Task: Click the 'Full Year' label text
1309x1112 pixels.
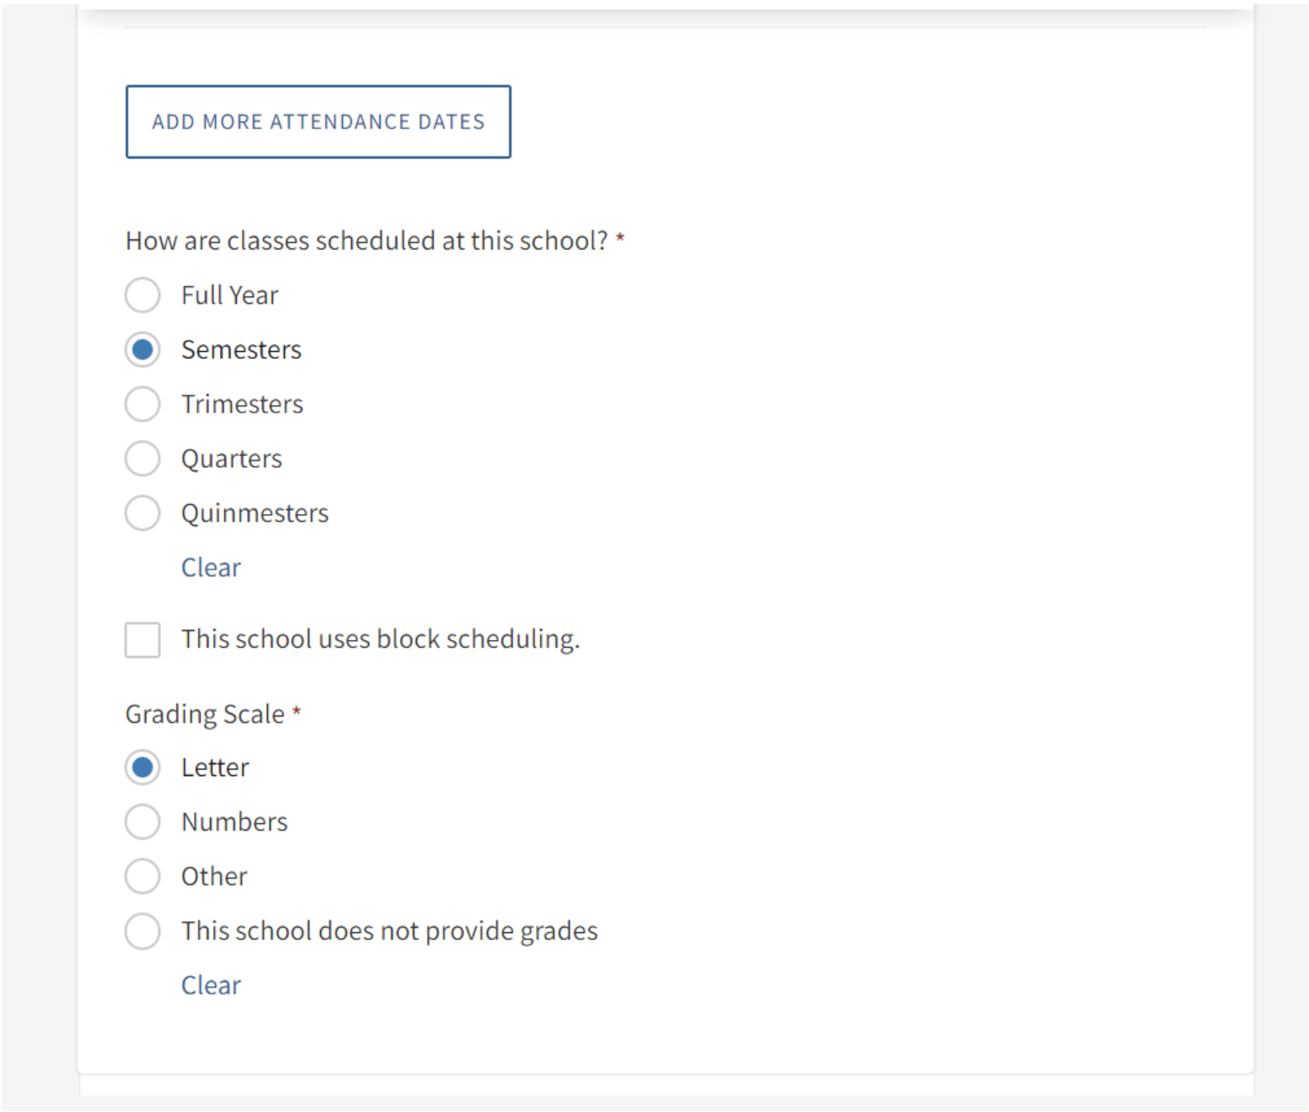Action: click(229, 296)
